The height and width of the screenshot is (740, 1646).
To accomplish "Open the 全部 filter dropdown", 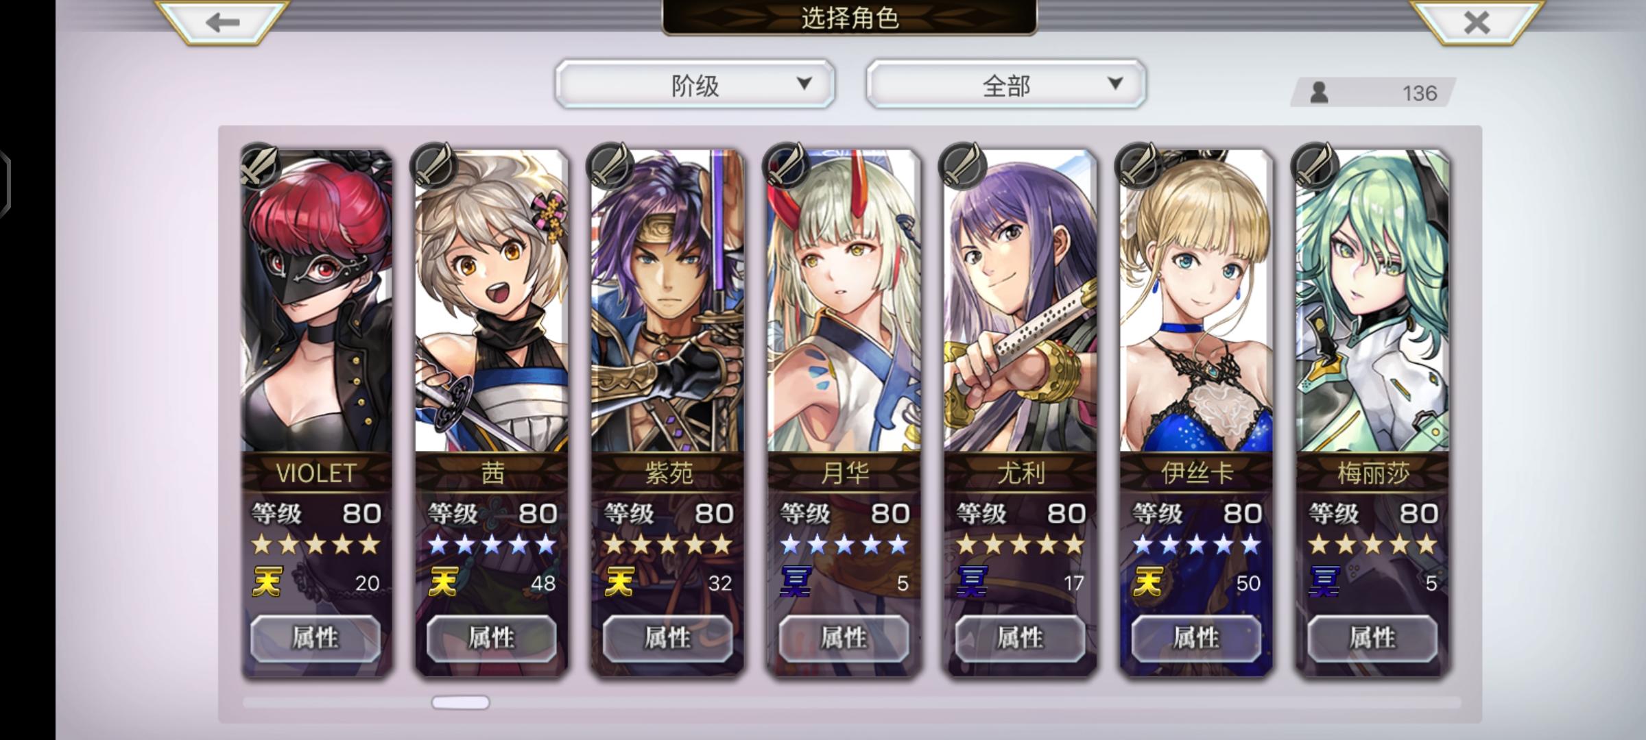I will 1006,84.
